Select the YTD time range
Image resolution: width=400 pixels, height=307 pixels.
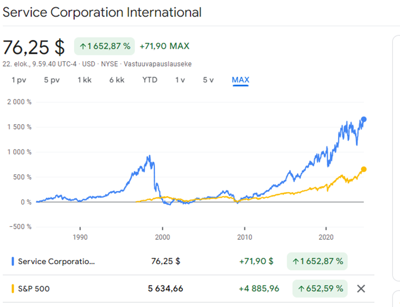tap(150, 80)
